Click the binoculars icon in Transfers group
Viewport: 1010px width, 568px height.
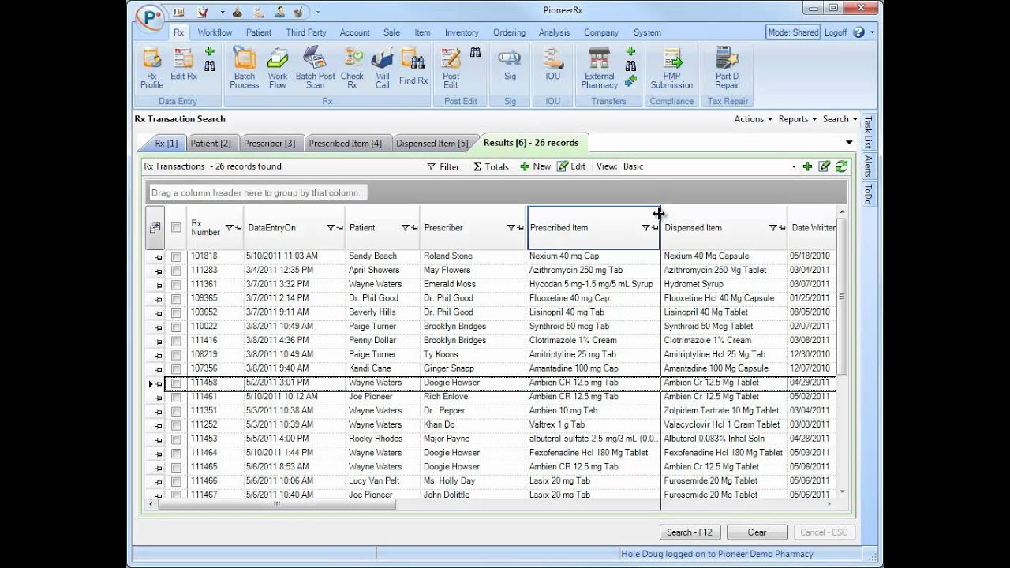point(630,66)
